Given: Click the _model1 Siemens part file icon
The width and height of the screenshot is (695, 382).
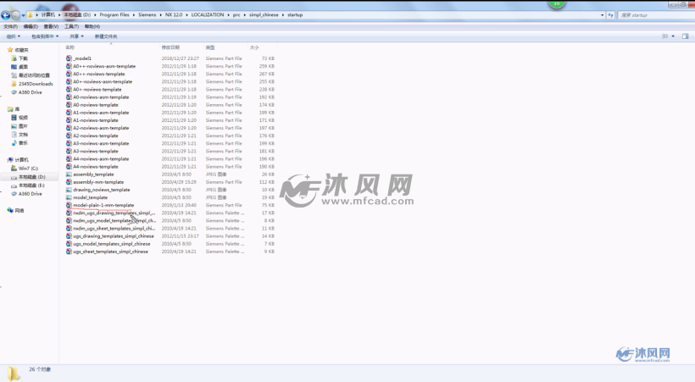Looking at the screenshot, I should (x=69, y=58).
